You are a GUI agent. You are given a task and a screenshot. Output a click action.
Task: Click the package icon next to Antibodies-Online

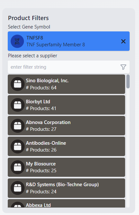pos(17,146)
